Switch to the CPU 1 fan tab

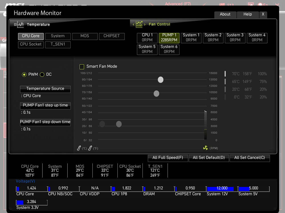pyautogui.click(x=147, y=38)
